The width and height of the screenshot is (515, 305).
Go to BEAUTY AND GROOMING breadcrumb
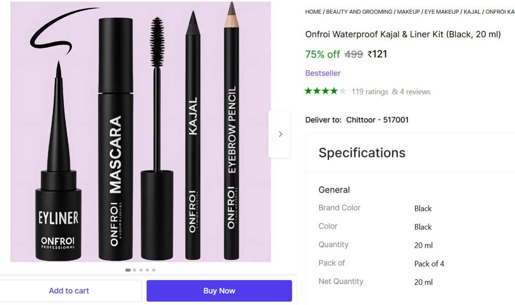coord(359,12)
